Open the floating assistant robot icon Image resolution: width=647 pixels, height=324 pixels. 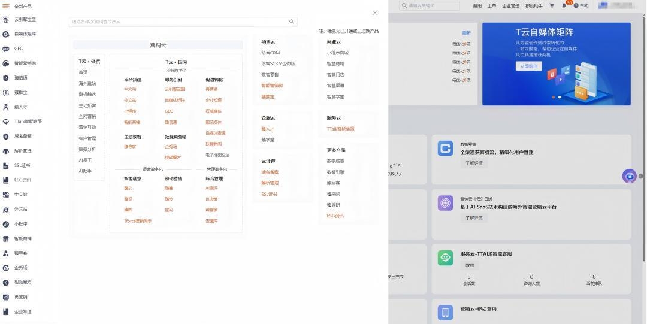(629, 176)
